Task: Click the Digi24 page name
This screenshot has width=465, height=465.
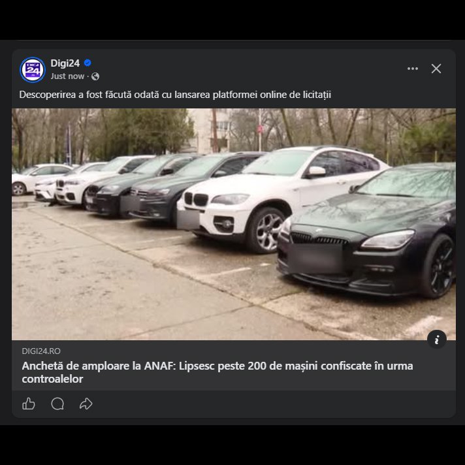Action: click(x=65, y=63)
